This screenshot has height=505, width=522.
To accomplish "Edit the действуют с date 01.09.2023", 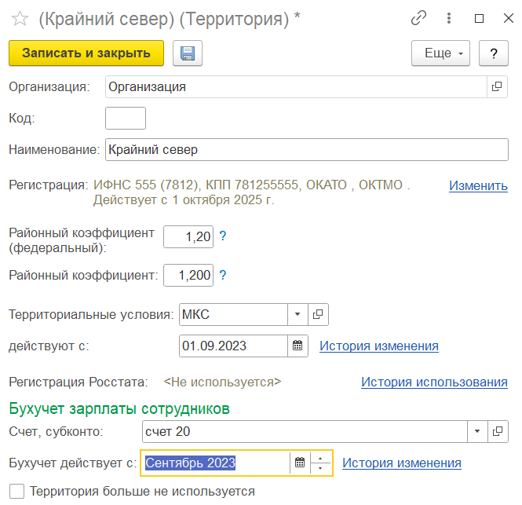I will coord(233,346).
